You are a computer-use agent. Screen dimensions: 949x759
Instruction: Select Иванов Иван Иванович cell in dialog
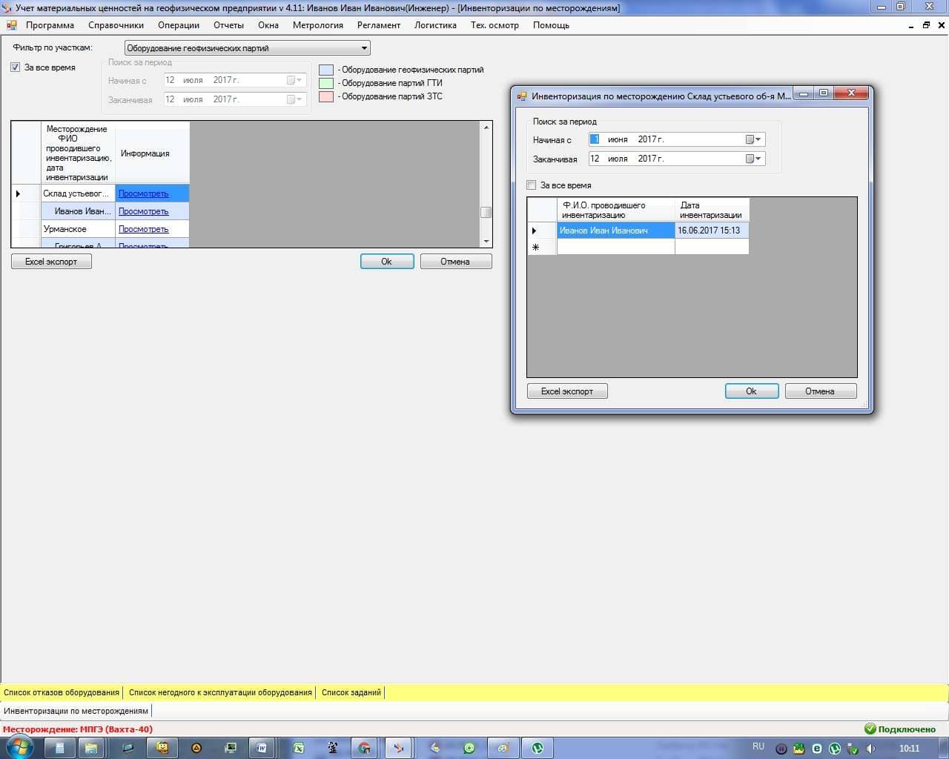click(x=615, y=231)
